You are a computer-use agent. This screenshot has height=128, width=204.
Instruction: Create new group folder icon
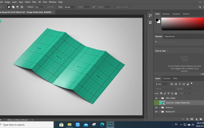tap(201, 119)
